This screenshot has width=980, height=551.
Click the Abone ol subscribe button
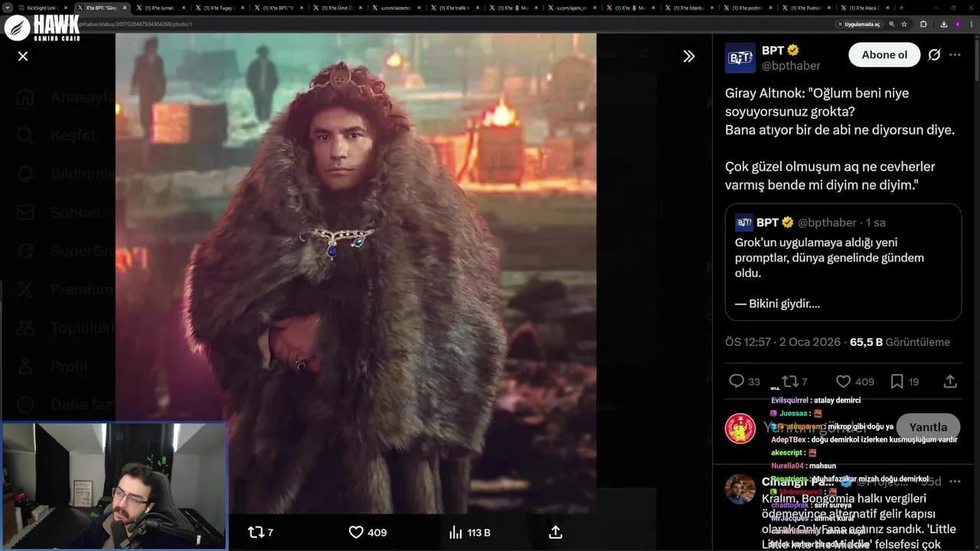(x=884, y=55)
